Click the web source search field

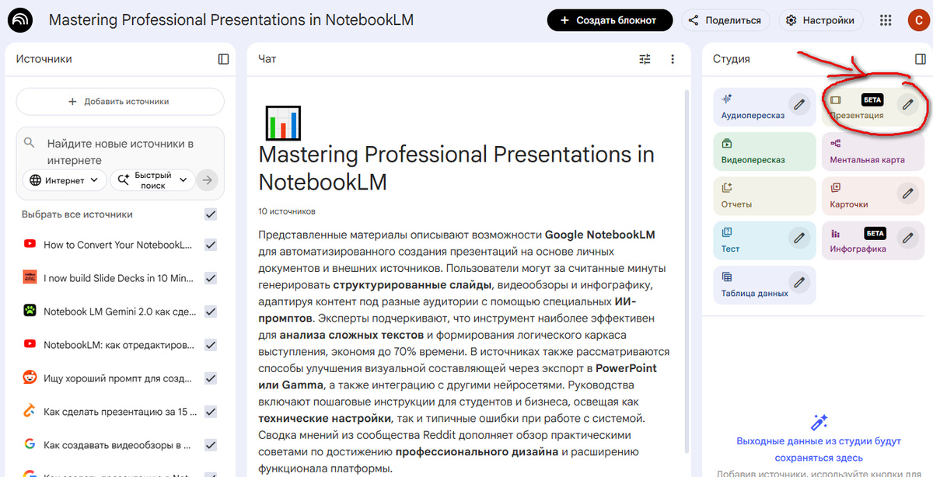pos(120,151)
